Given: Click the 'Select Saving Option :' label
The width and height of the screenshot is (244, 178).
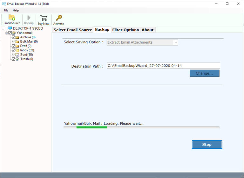Looking at the screenshot, I should point(84,42).
